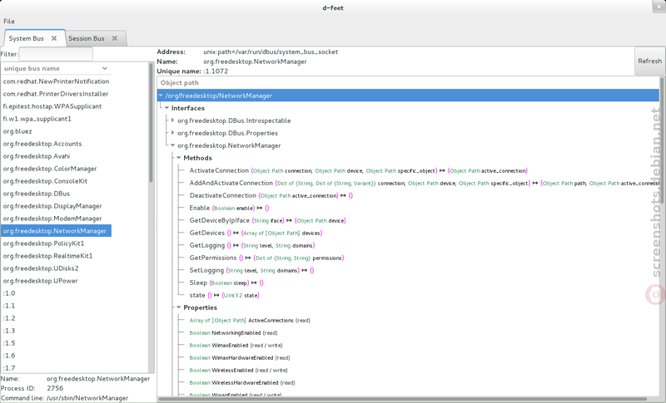Collapse the /org/freedesktop/NetworkManager object path

[161, 96]
